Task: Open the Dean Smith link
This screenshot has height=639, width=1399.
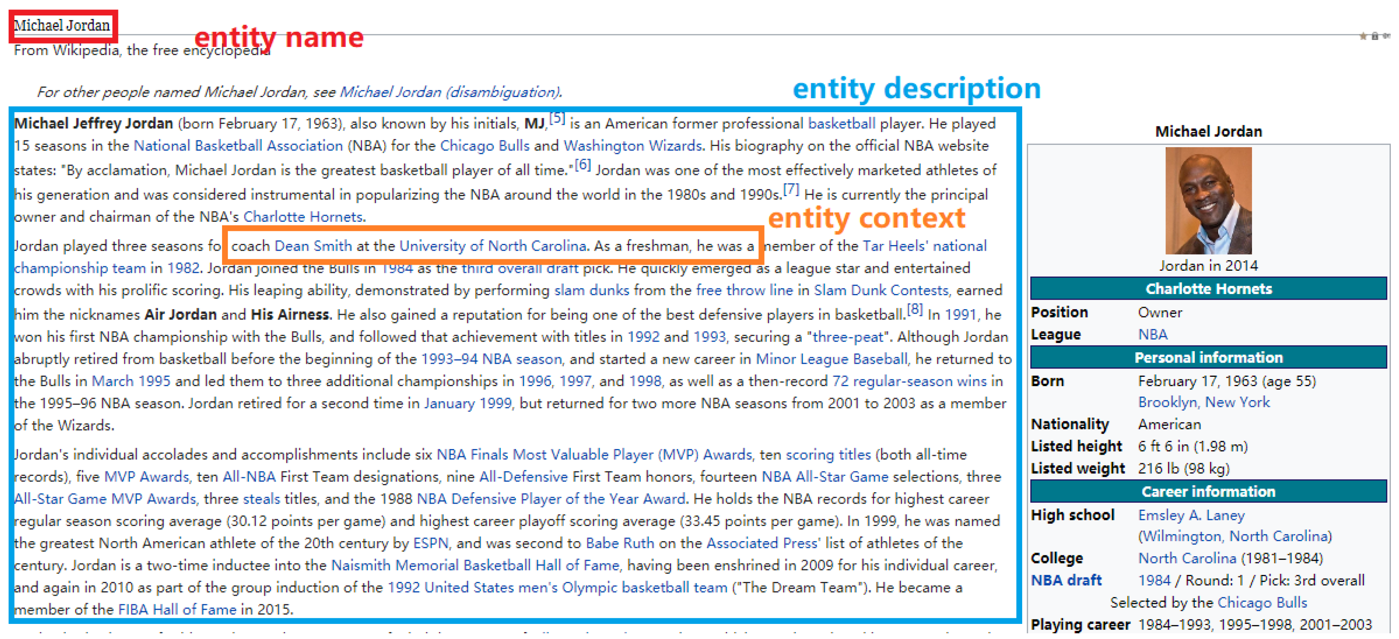Action: [314, 246]
